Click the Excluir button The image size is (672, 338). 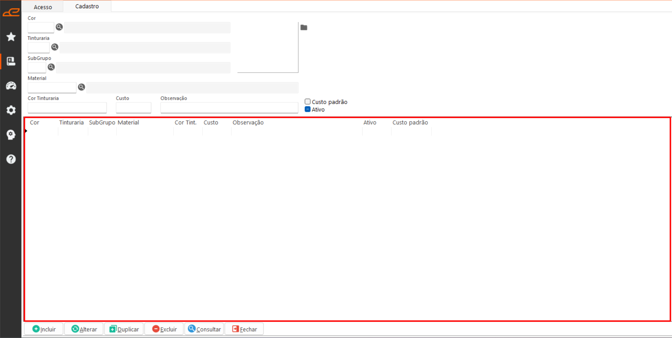pyautogui.click(x=164, y=329)
